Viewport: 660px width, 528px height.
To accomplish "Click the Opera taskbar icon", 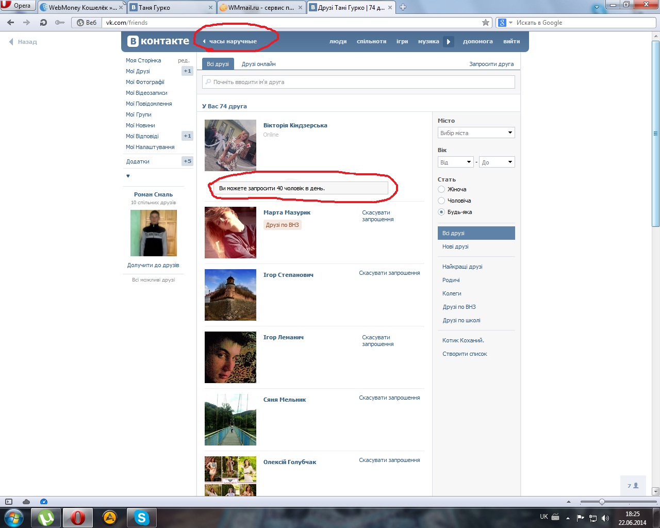I will (x=78, y=517).
